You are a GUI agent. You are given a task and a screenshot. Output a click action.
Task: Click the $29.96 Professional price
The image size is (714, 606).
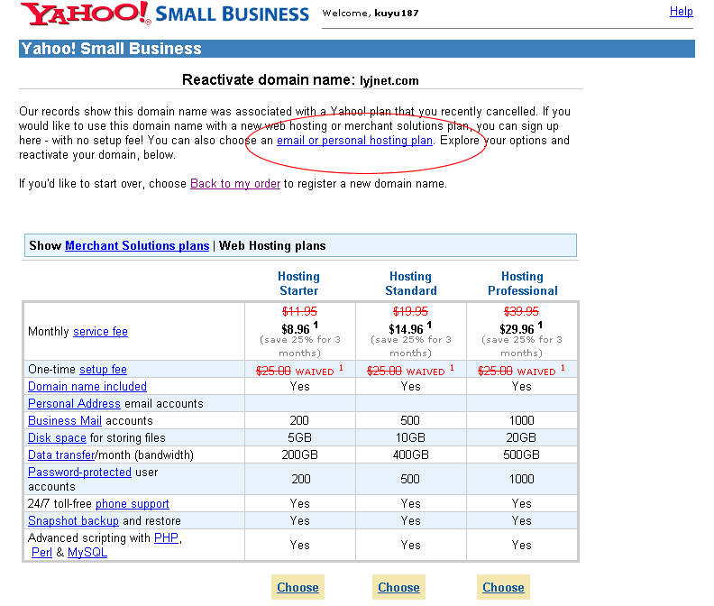coord(517,329)
